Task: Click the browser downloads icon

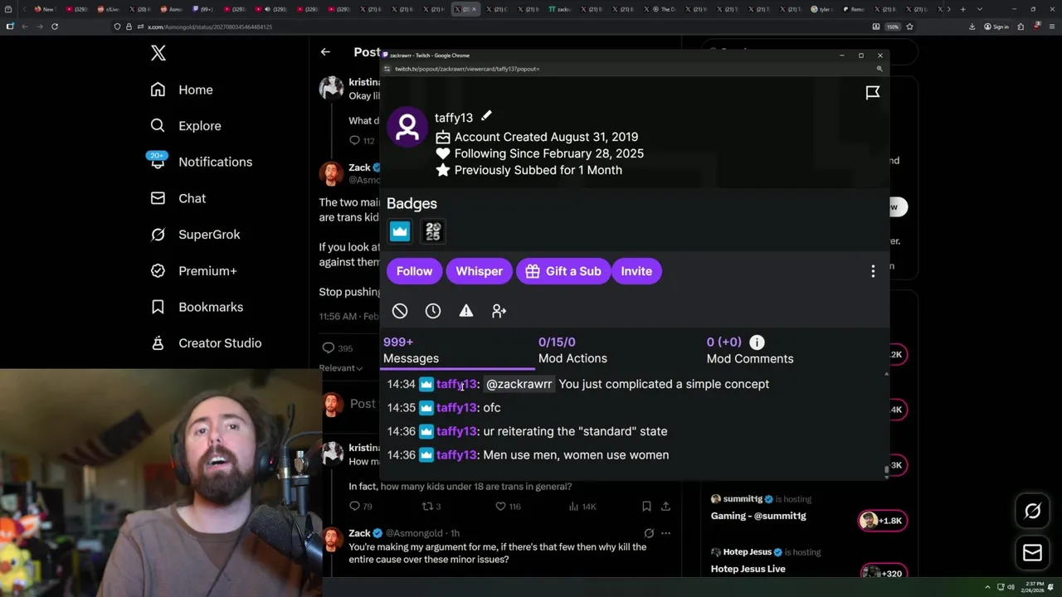Action: [972, 27]
